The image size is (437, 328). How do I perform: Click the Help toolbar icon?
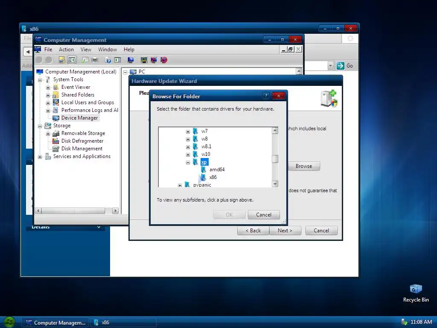108,60
